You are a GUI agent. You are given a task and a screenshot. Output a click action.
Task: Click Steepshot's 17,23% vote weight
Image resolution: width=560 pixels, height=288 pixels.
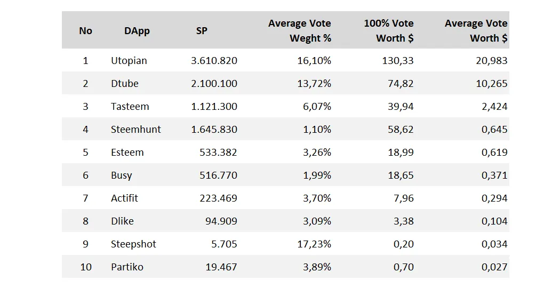314,244
